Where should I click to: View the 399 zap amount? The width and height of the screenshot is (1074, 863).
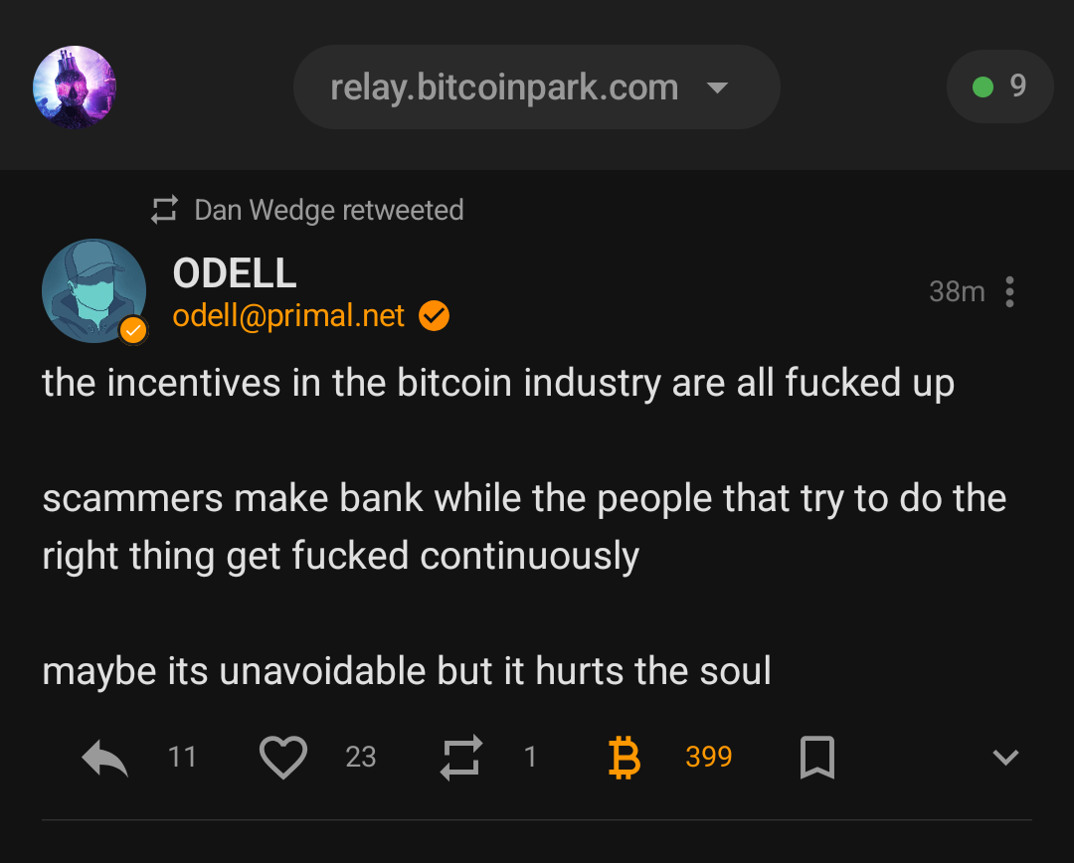708,758
